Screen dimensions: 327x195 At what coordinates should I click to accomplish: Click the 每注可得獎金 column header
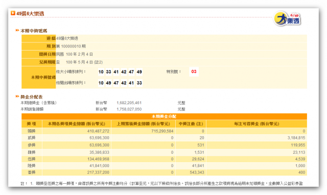pos(256,124)
